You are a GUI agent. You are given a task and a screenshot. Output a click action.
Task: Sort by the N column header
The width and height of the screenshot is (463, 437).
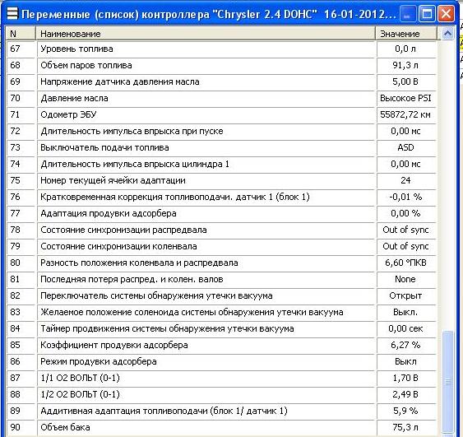(x=21, y=34)
